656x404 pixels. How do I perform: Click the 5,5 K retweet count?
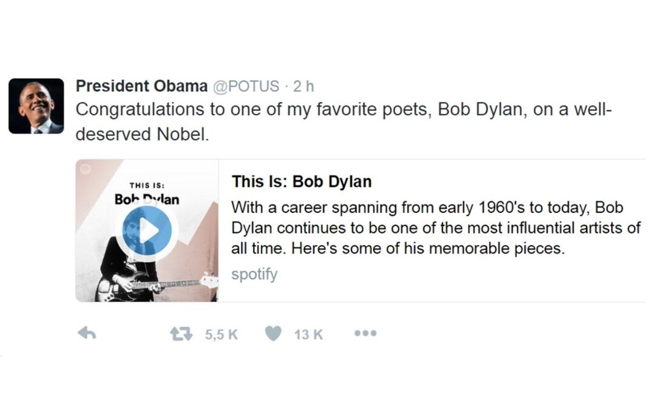(221, 334)
